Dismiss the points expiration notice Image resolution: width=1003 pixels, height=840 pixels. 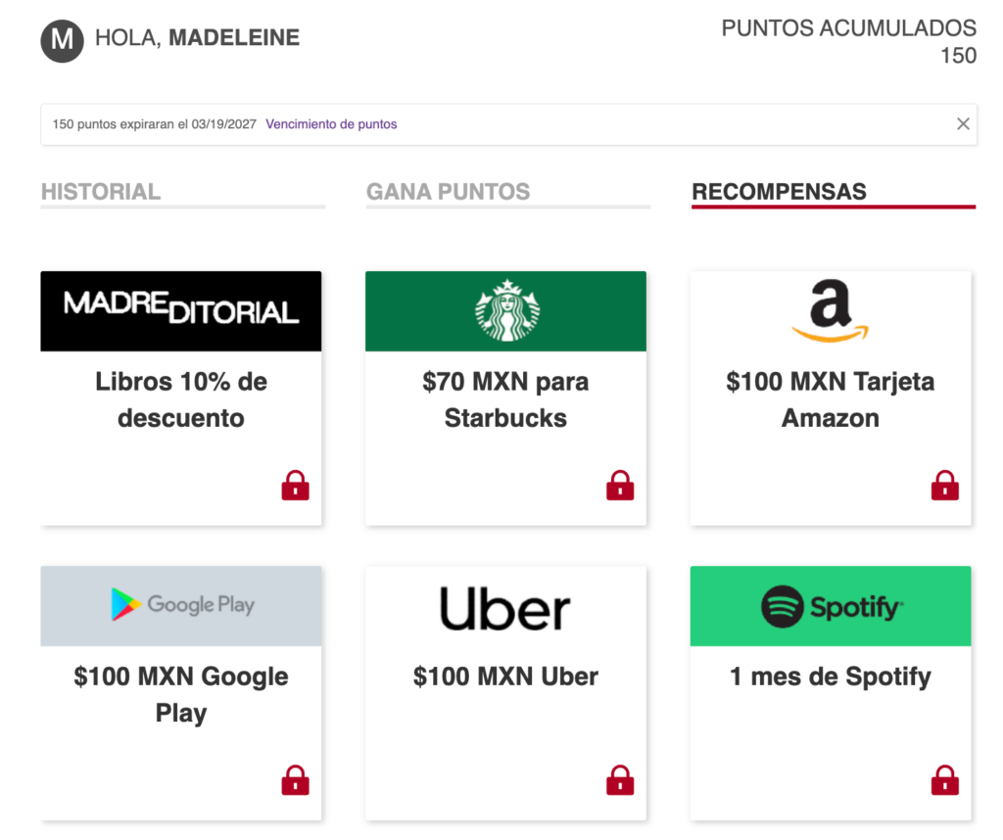point(963,124)
